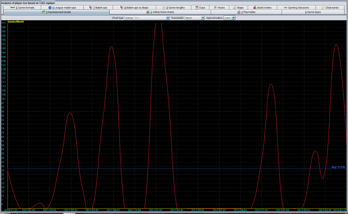Switch to the Days tab
348x214 pixels.
[x=200, y=8]
